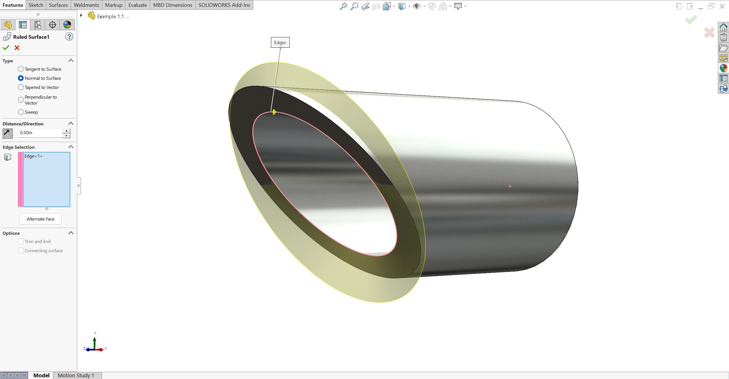
Task: Click the confirm checkmark icon
Action: 6,48
